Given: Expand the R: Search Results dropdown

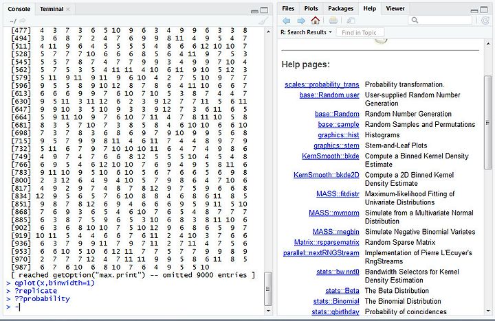Looking at the screenshot, I should coord(306,32).
